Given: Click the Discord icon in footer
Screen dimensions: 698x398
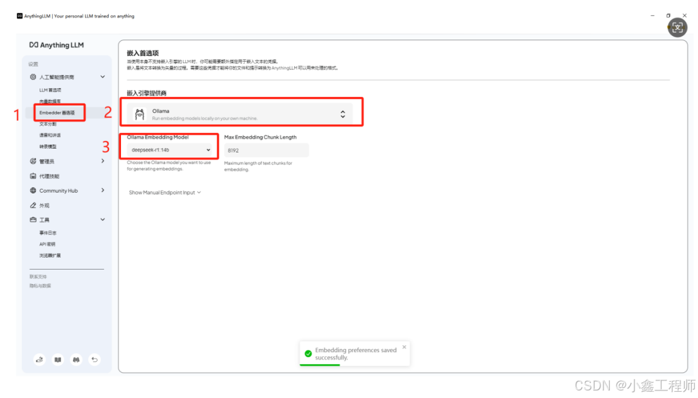Looking at the screenshot, I should click(76, 359).
